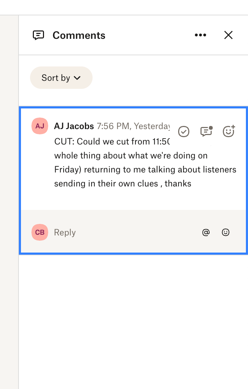Open the emoji picker in the Reply box
The height and width of the screenshot is (389, 248).
(226, 232)
